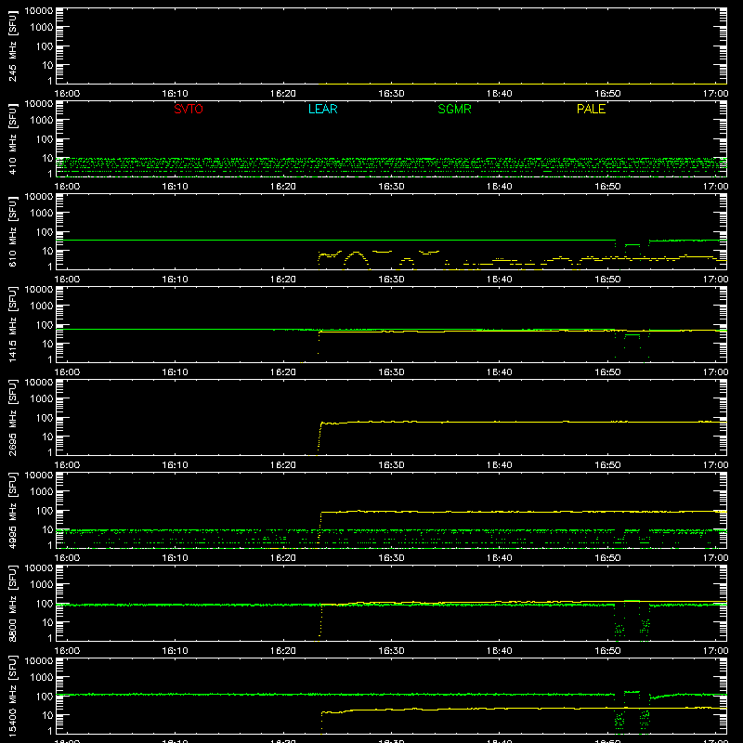Click 17:00 time tick under 245 MHz panel
743x743 pixels.
(x=715, y=94)
